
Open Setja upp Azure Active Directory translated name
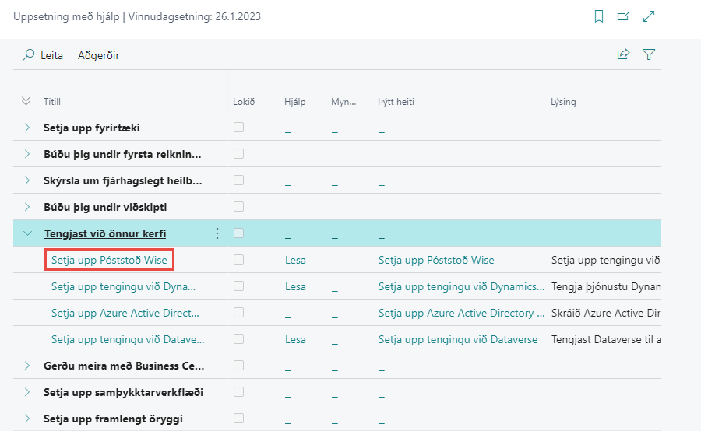(461, 313)
